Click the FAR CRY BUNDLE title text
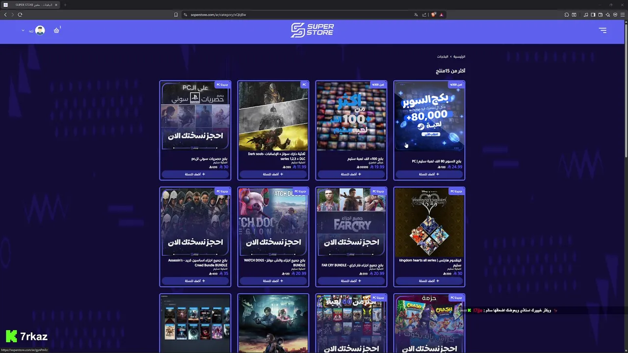This screenshot has height=353, width=628. pyautogui.click(x=352, y=265)
